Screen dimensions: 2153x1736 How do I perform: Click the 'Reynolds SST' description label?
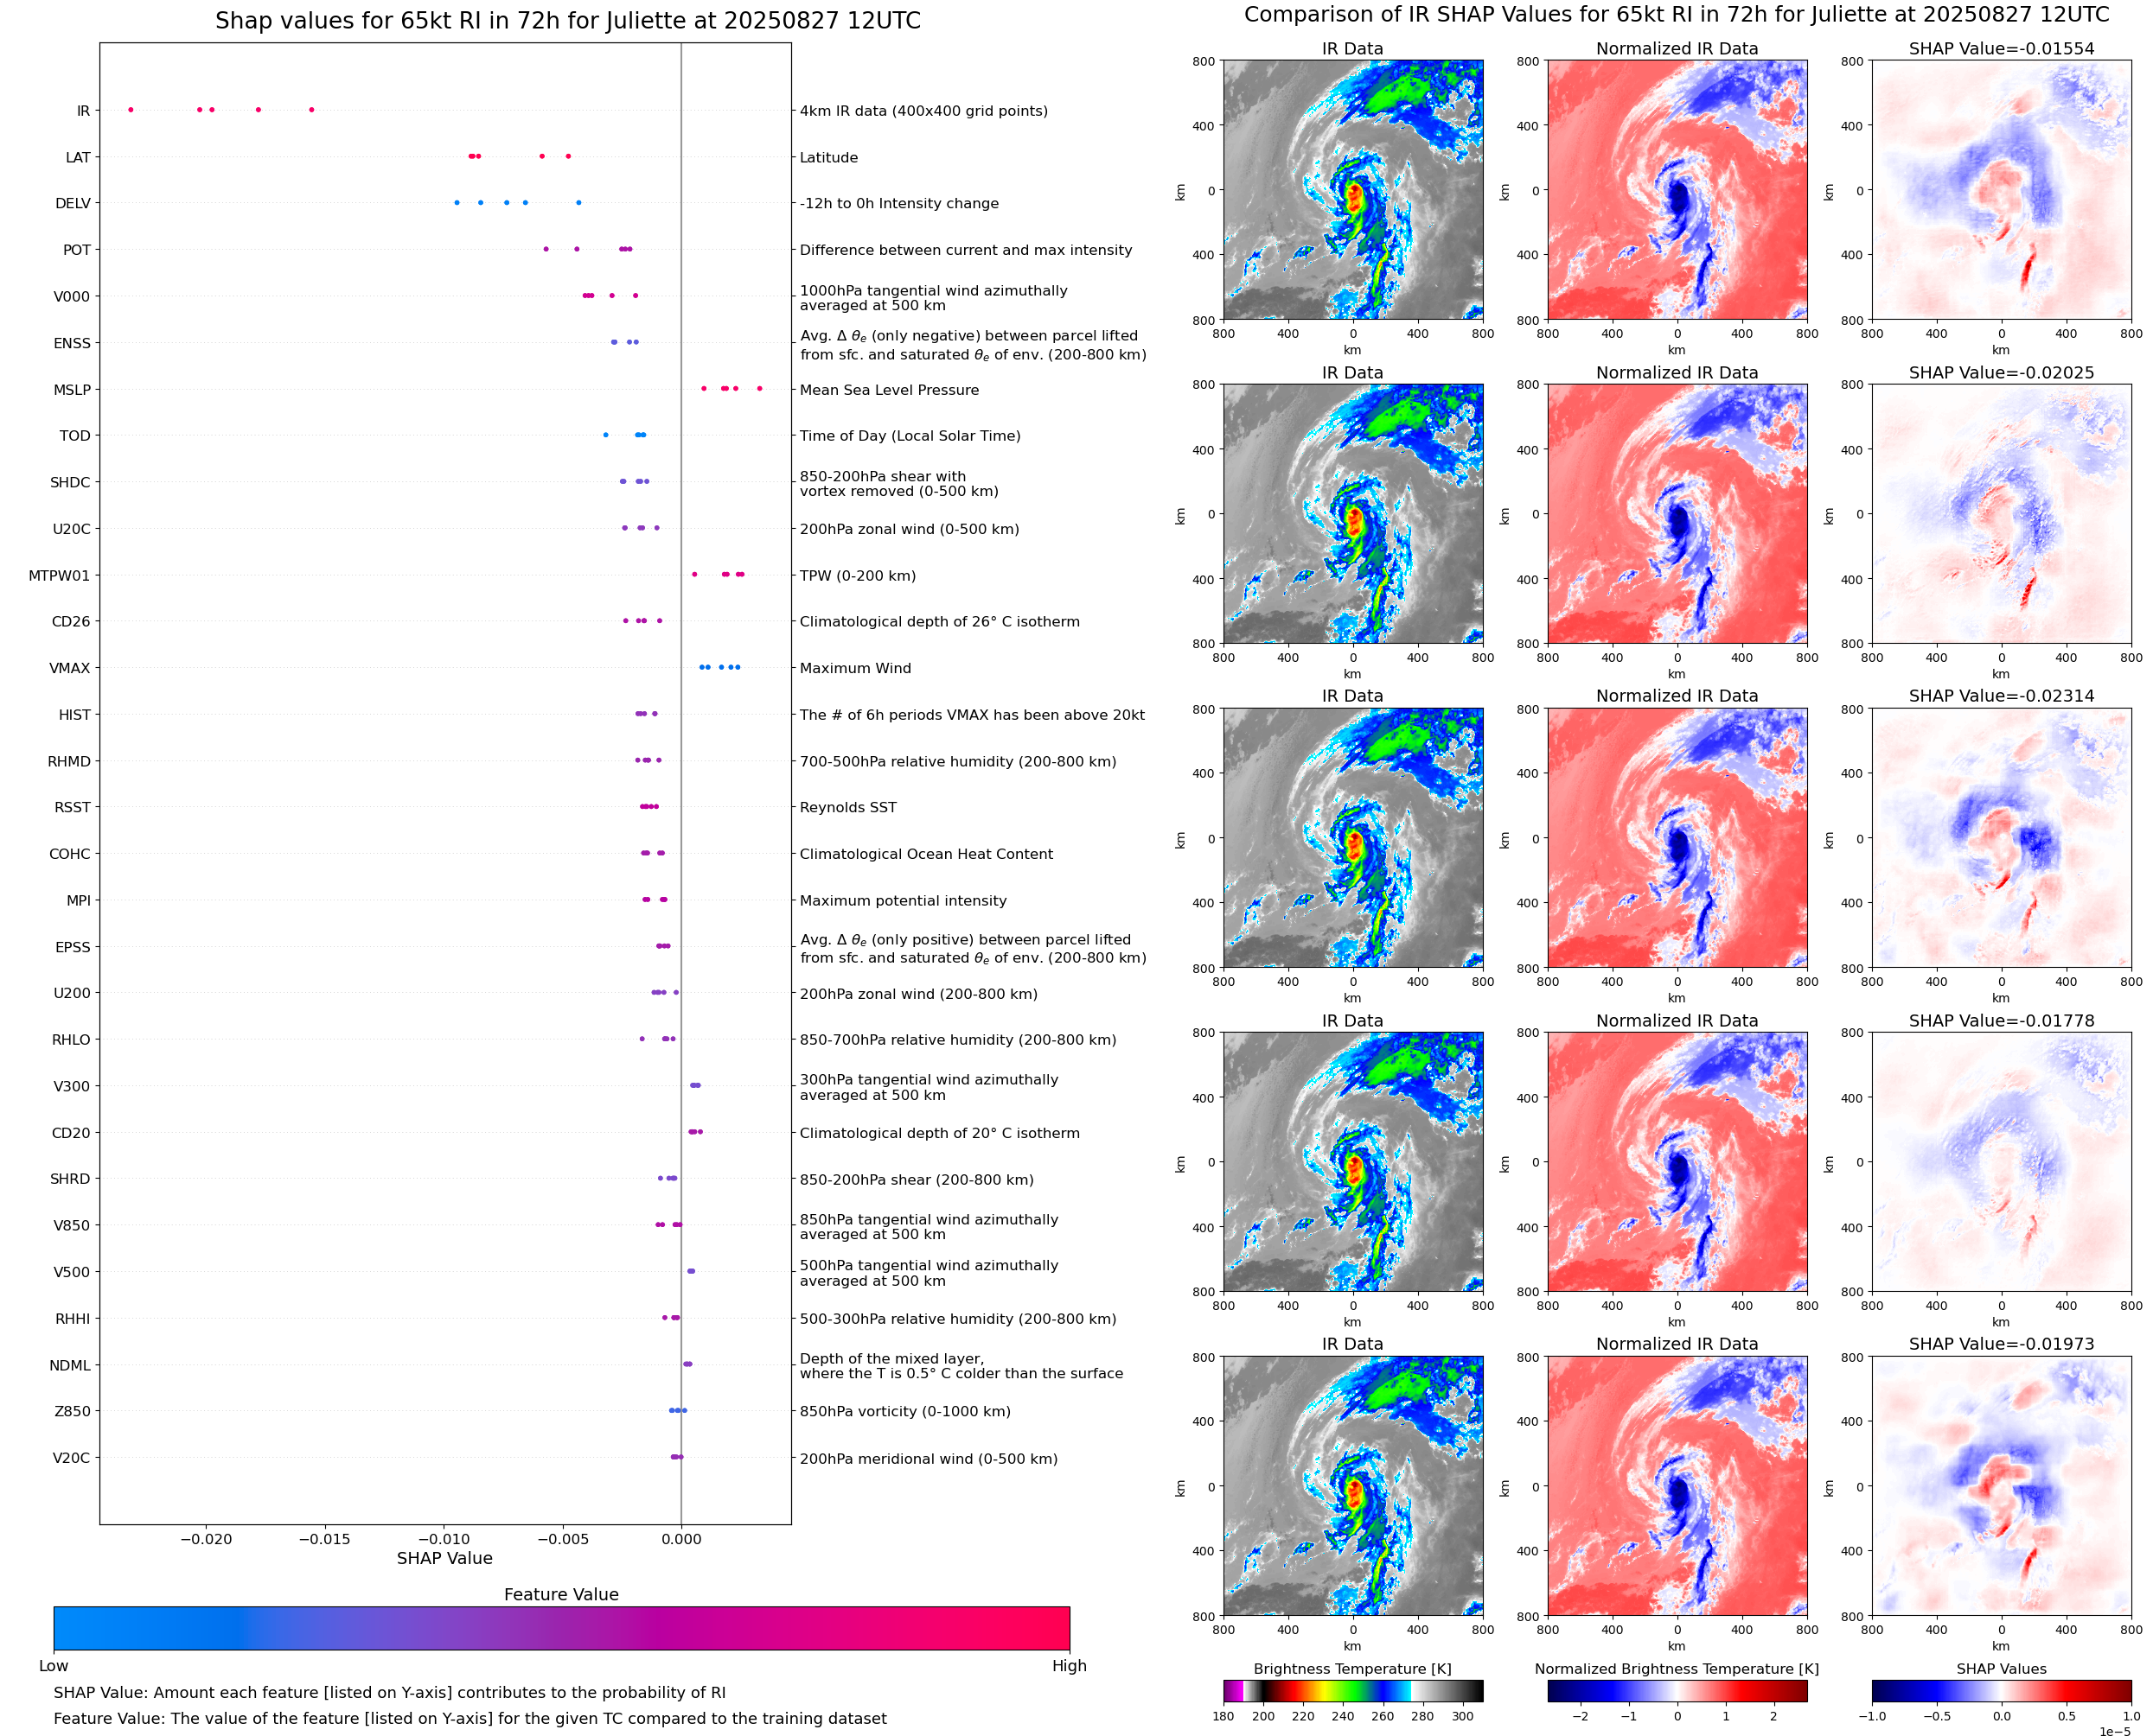(x=847, y=807)
